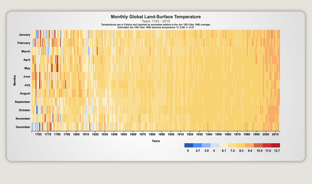Click the Months y-axis title

[15, 81]
